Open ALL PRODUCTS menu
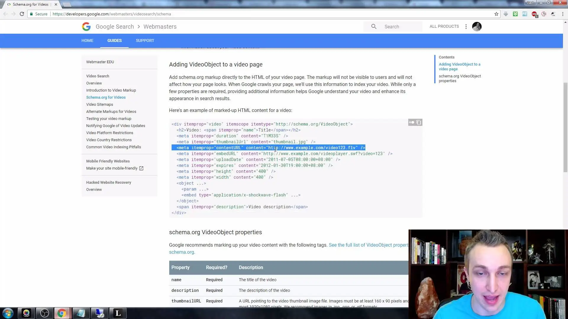Image resolution: width=568 pixels, height=319 pixels. tap(444, 26)
